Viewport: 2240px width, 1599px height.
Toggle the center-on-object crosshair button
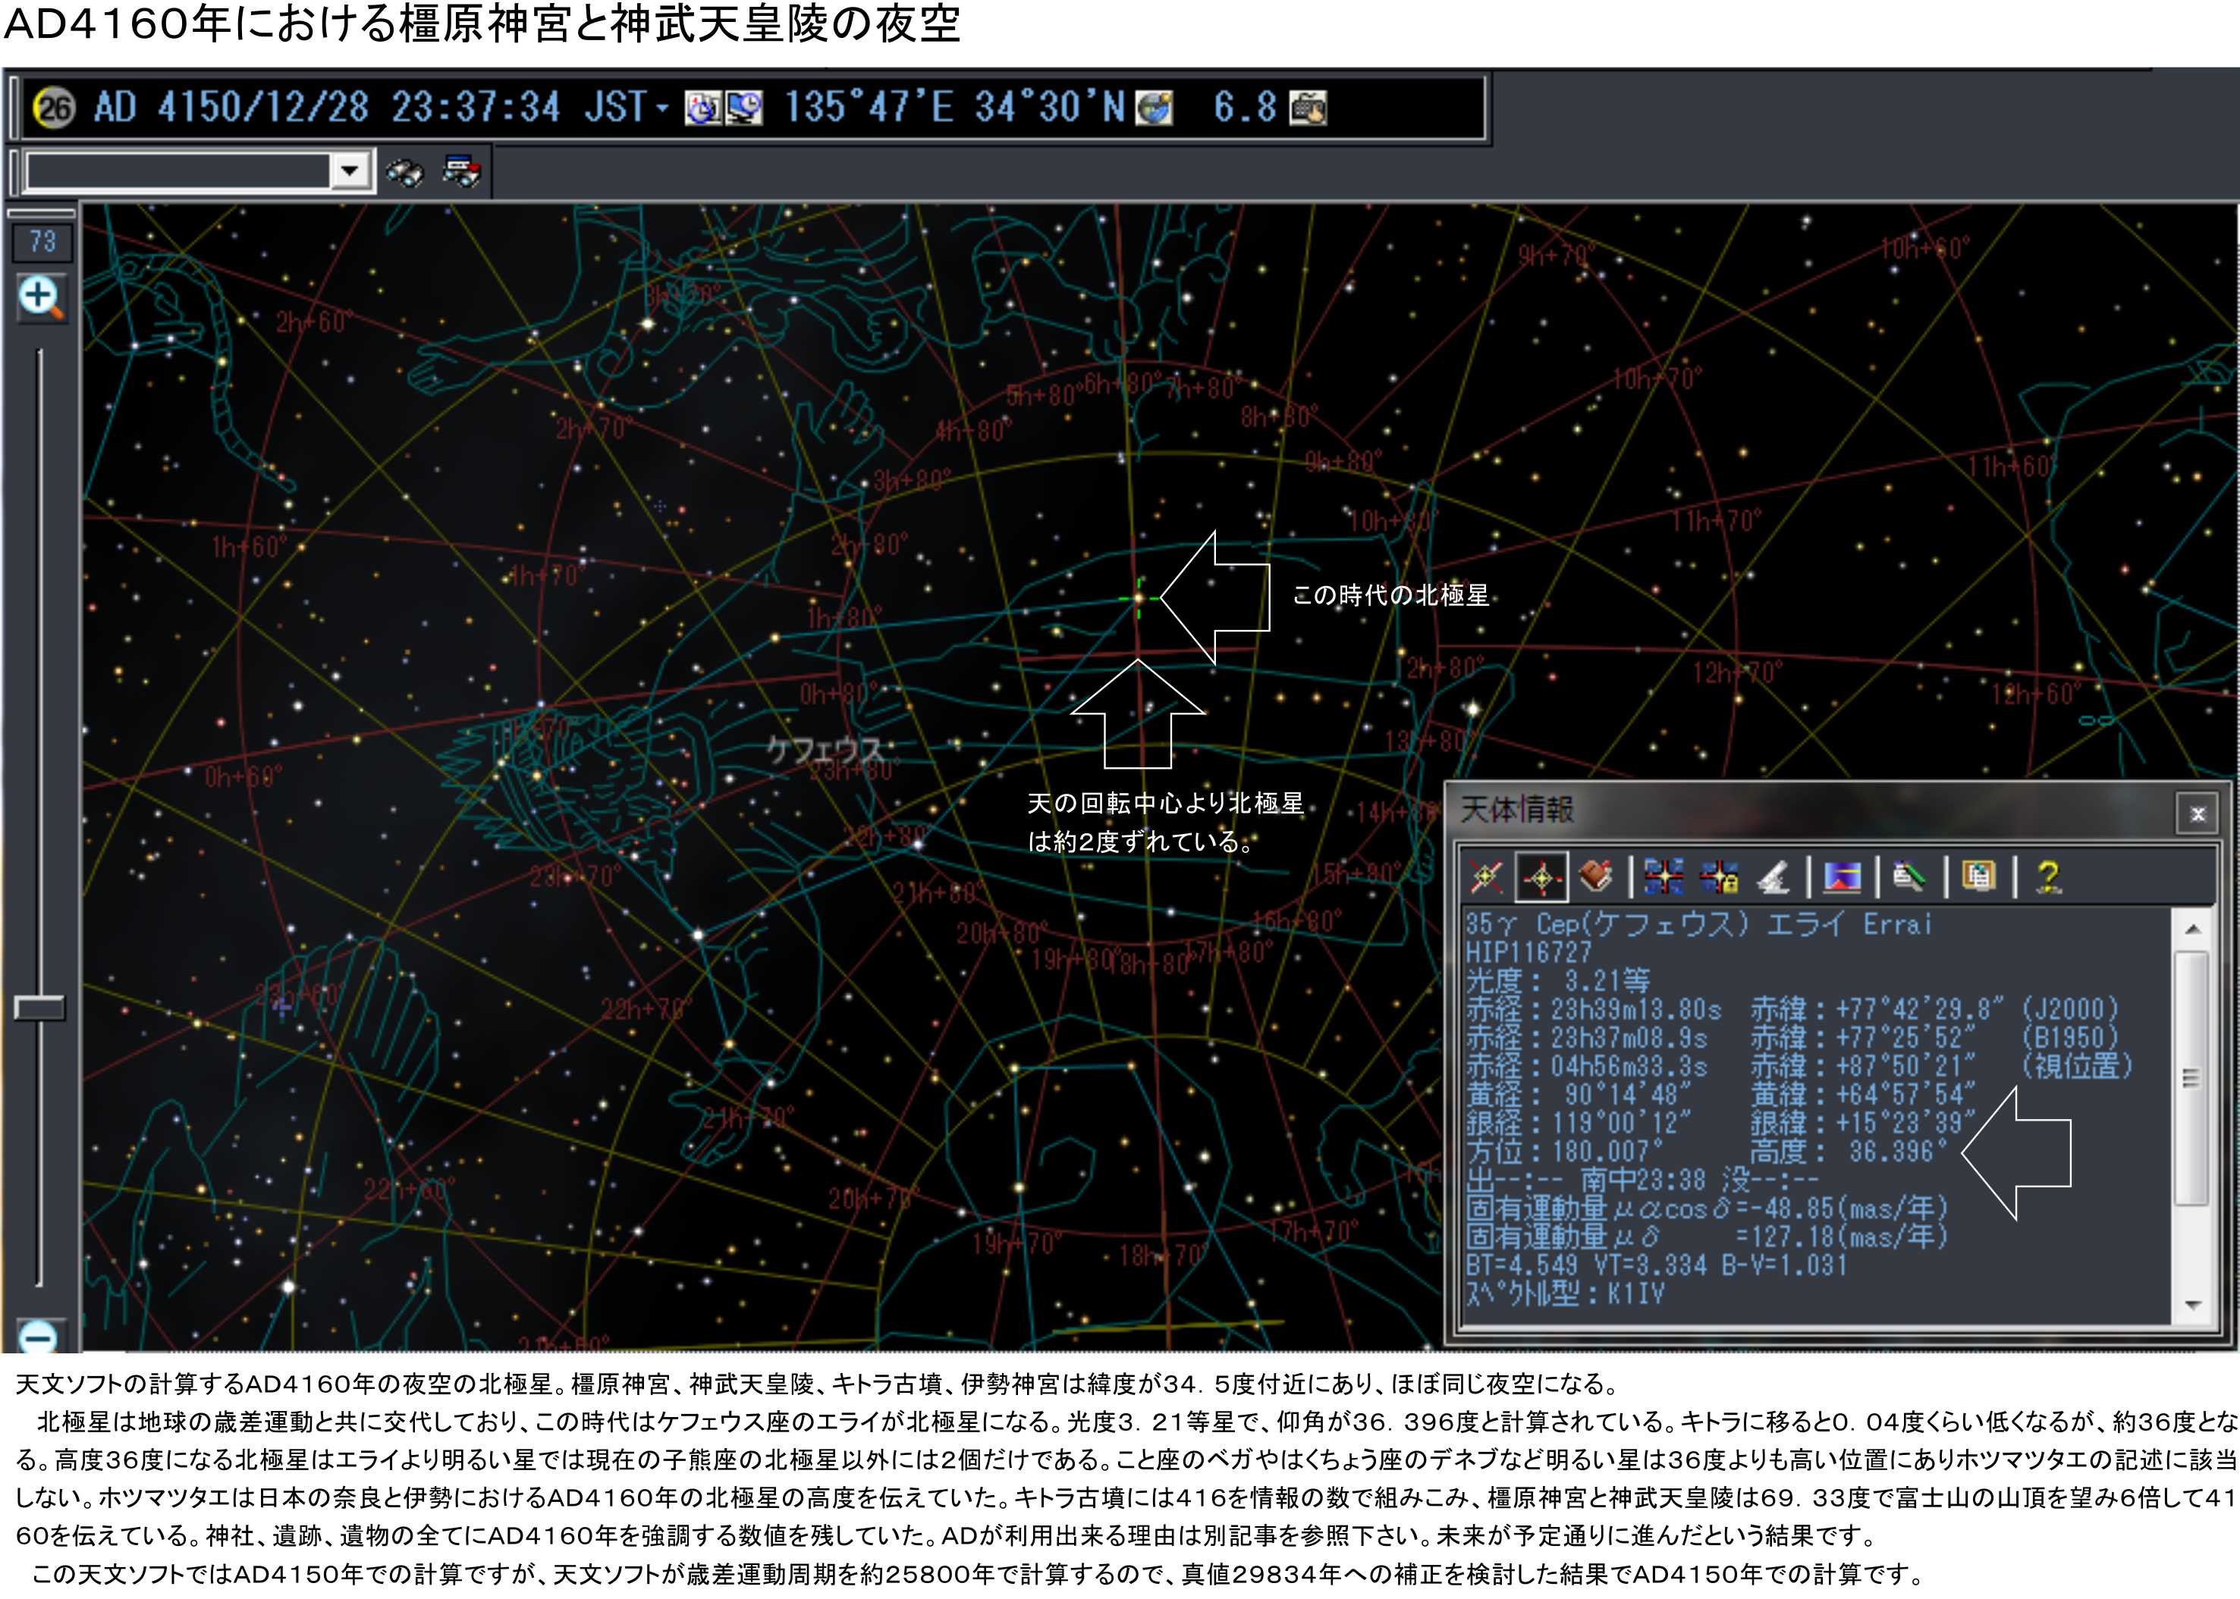point(1541,876)
